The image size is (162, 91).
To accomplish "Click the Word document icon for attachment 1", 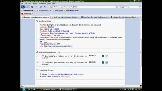I will point(43,56).
